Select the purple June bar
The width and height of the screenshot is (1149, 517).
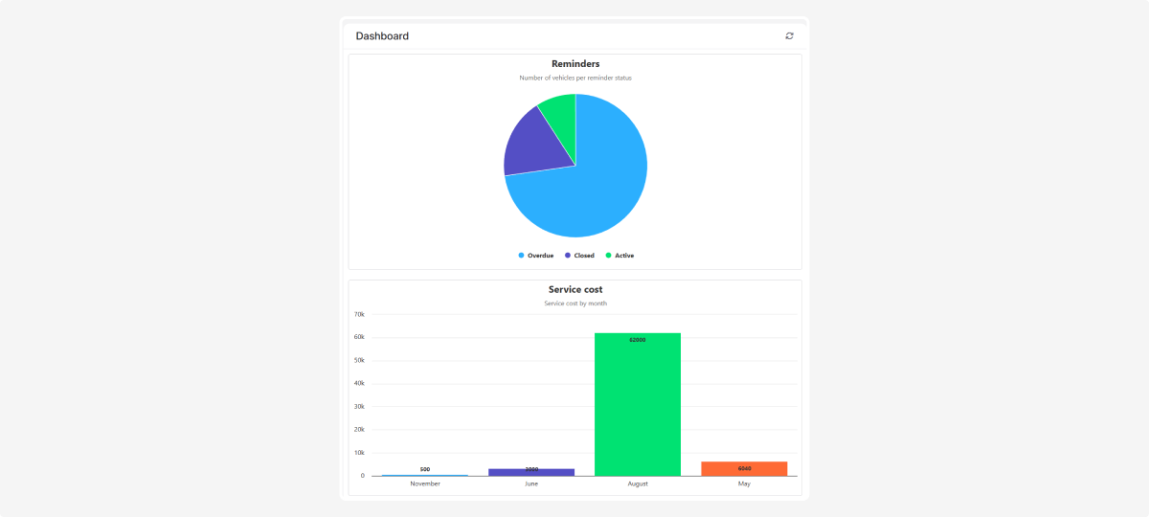(531, 472)
